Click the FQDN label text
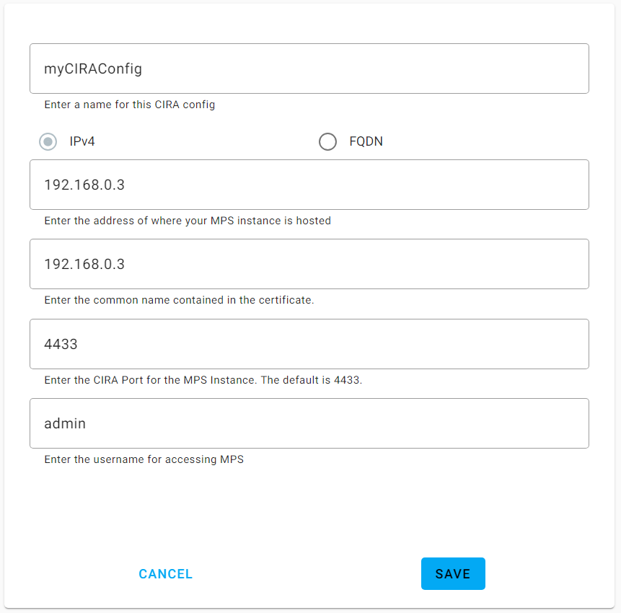This screenshot has height=613, width=621. 366,141
